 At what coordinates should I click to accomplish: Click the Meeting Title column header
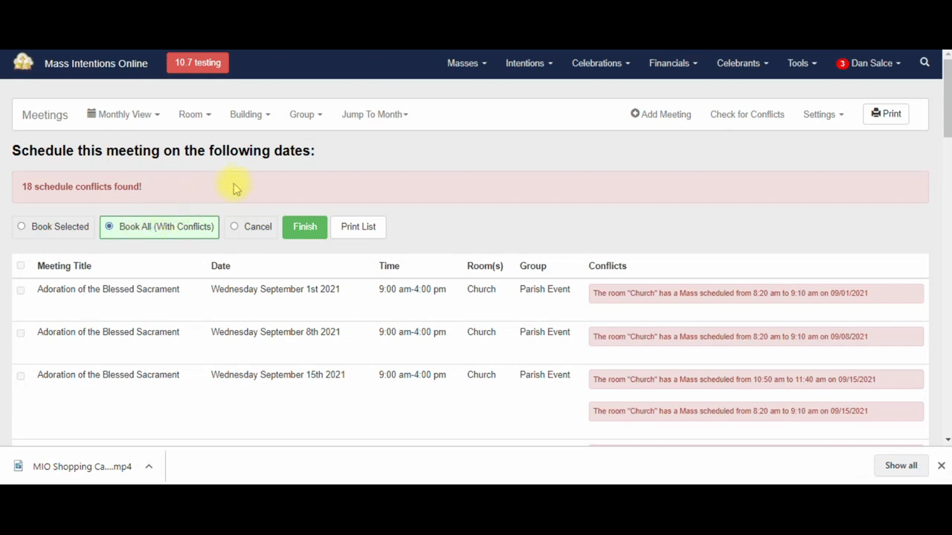click(64, 265)
